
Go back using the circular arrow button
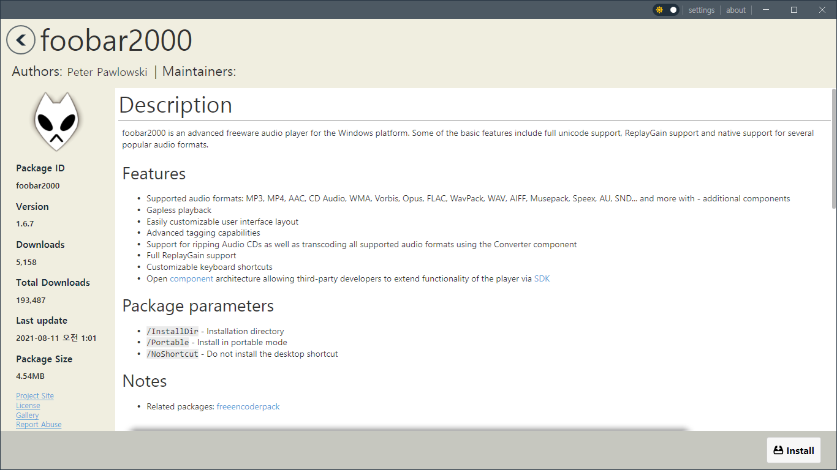click(21, 40)
